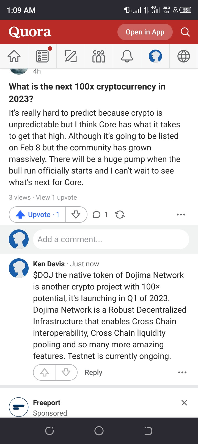The width and height of the screenshot is (198, 444).
Task: Open the answer's comment bubble icon
Action: tap(97, 215)
